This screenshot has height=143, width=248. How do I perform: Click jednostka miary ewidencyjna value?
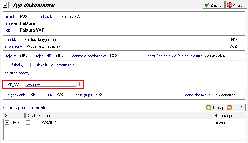click(x=225, y=95)
